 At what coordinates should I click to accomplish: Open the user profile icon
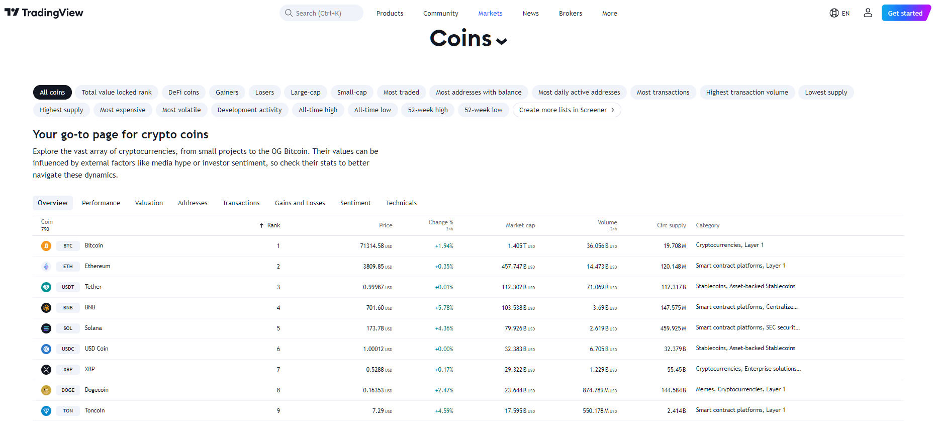coord(868,13)
